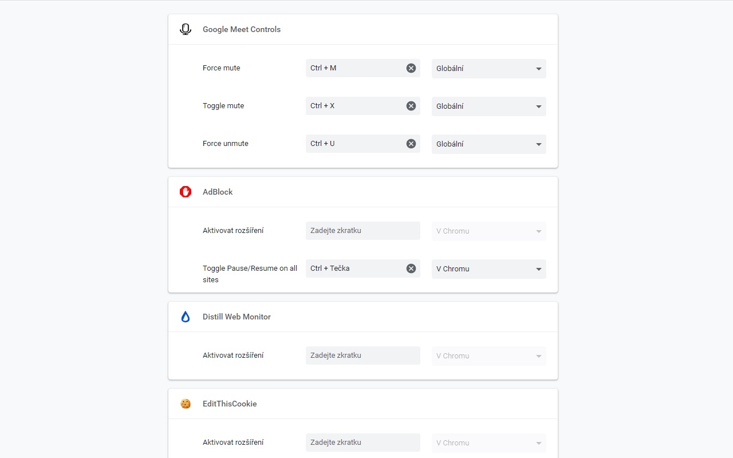Image resolution: width=733 pixels, height=458 pixels.
Task: Click the Distill Web Monitor V Chromu dropdown
Action: pyautogui.click(x=489, y=356)
